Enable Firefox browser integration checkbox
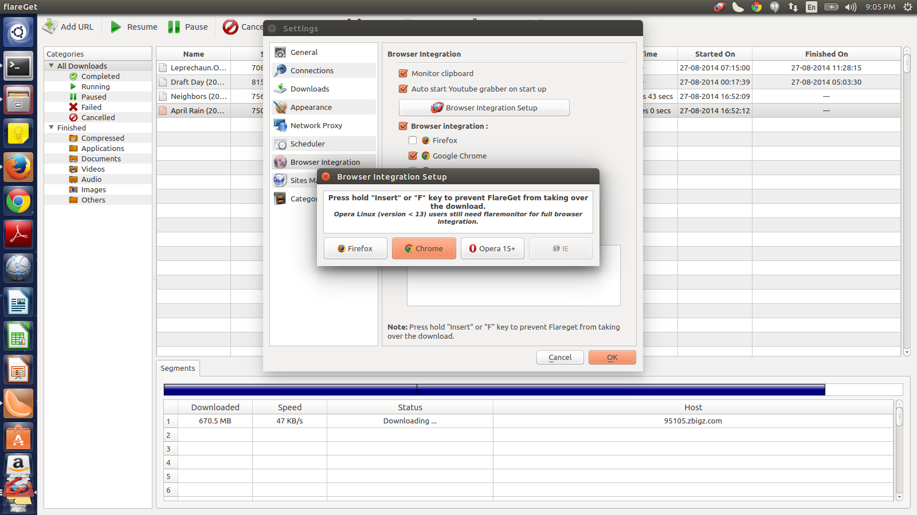 pyautogui.click(x=413, y=140)
